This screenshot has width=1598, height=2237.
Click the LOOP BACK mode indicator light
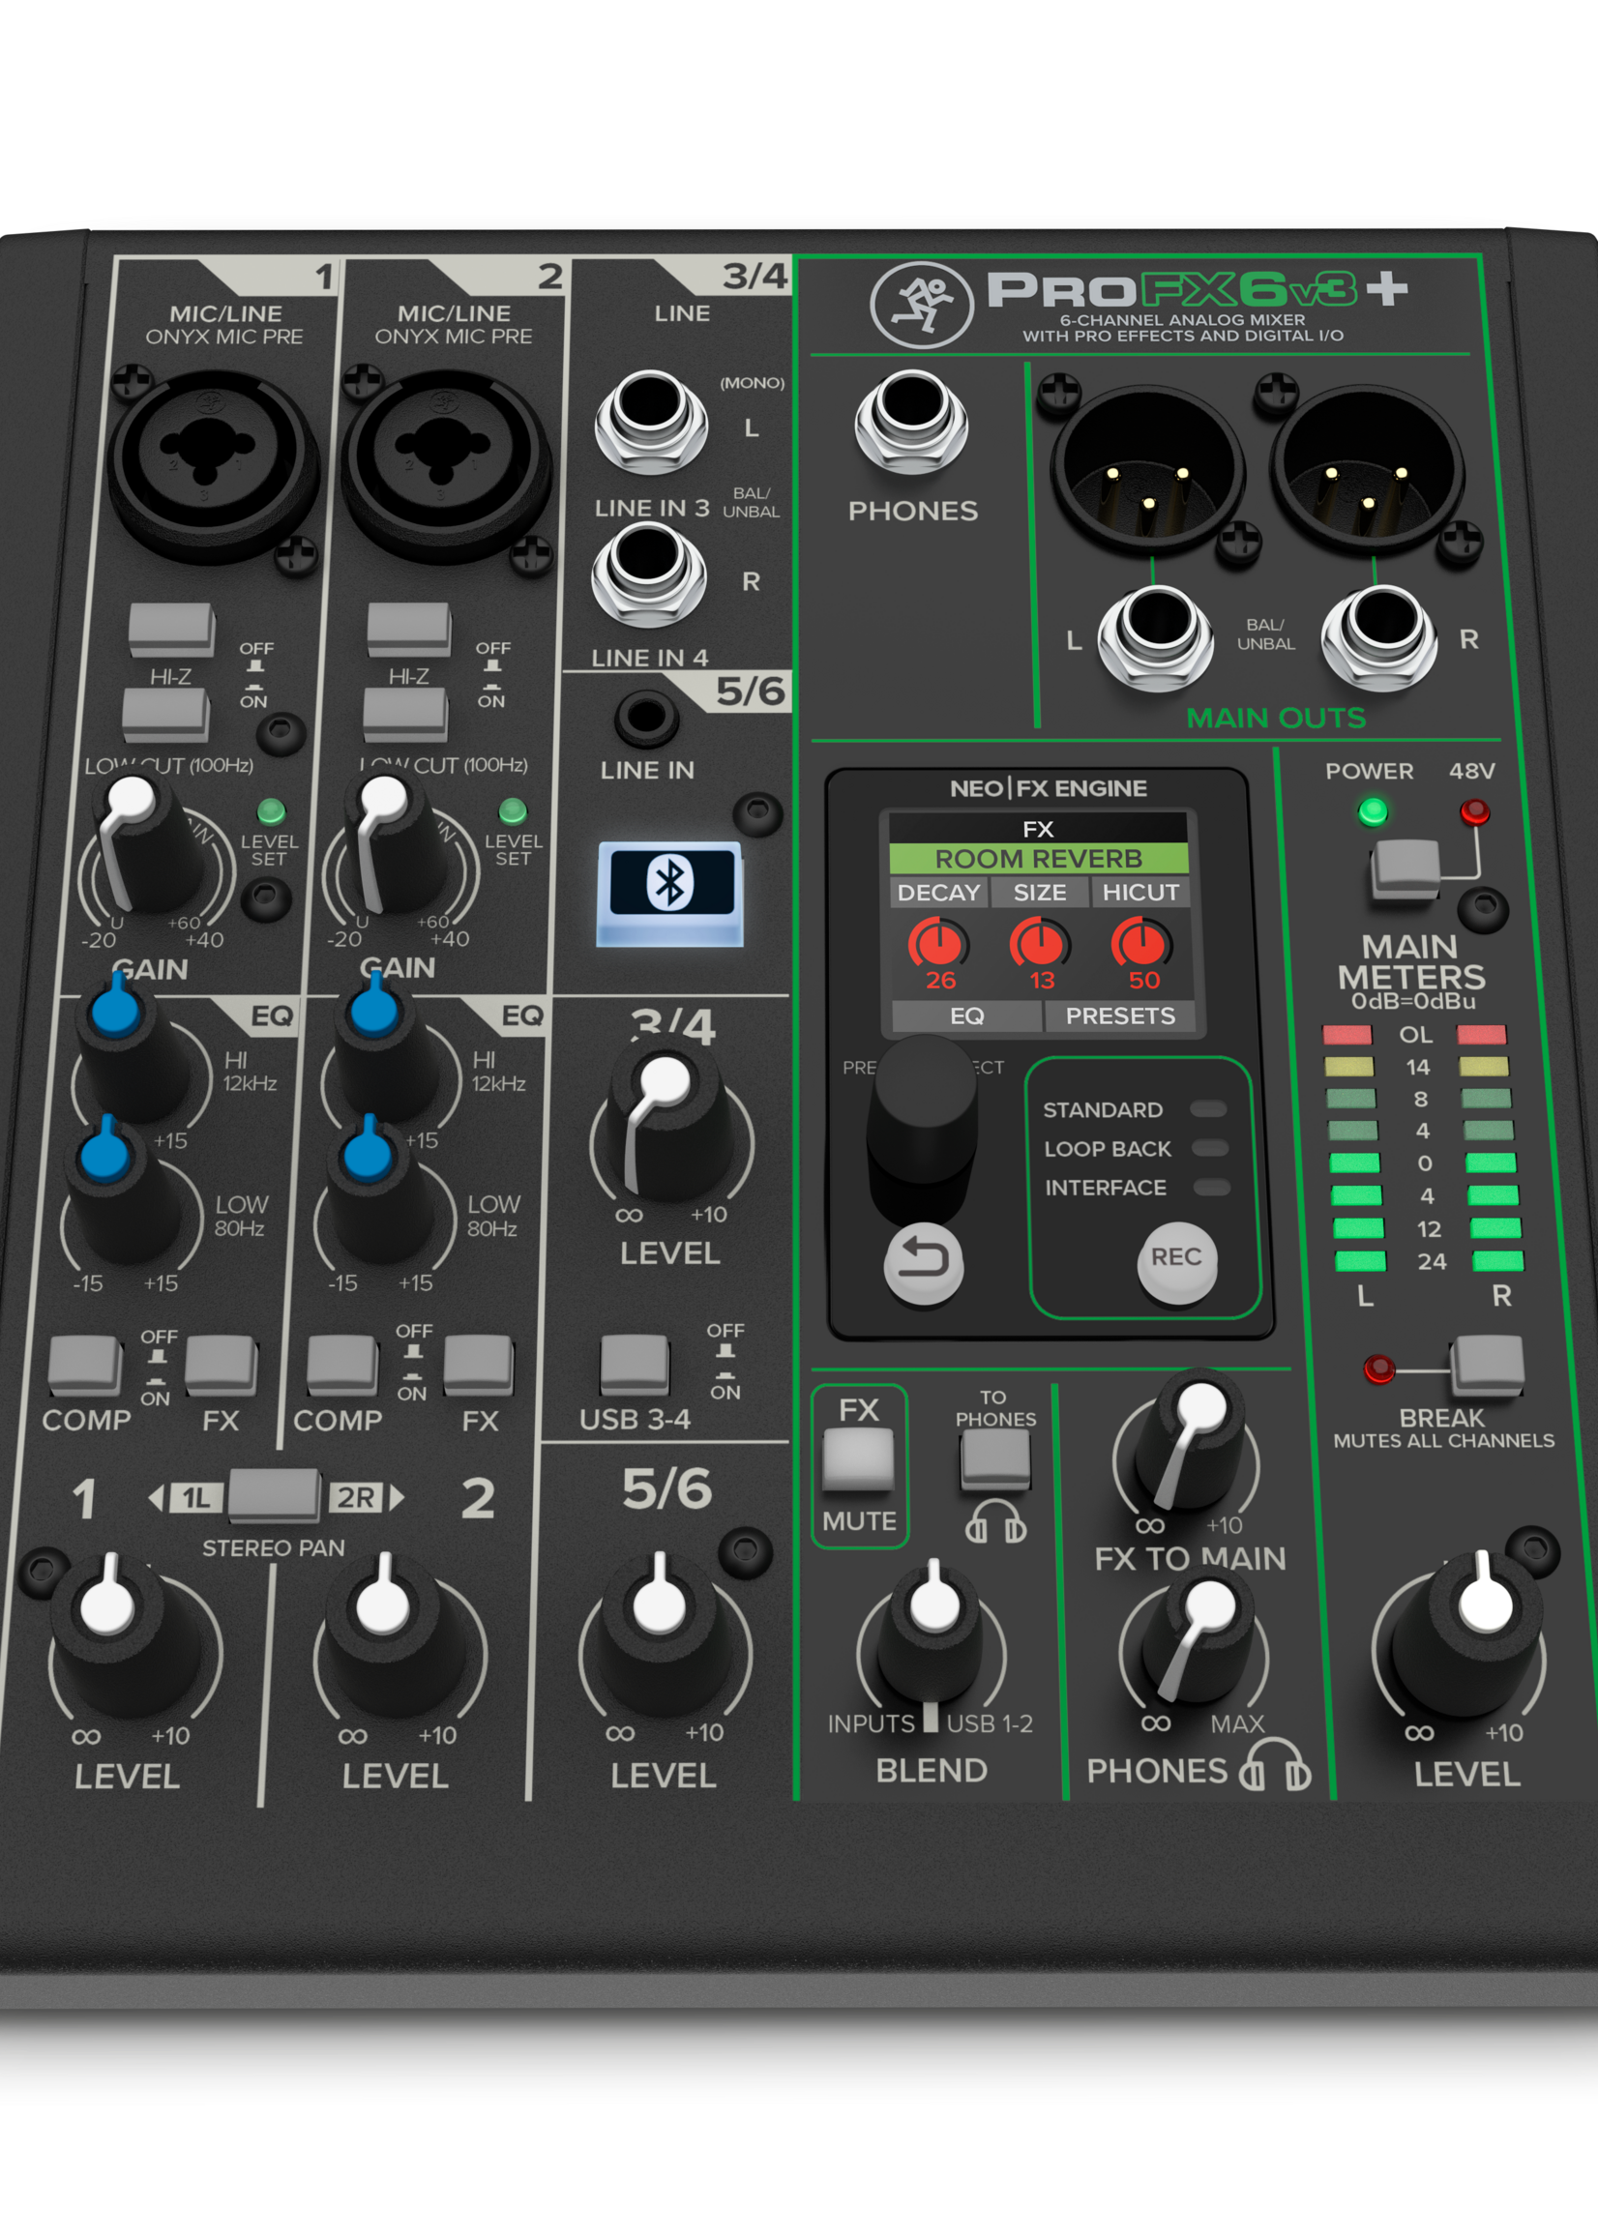[x=1210, y=1148]
